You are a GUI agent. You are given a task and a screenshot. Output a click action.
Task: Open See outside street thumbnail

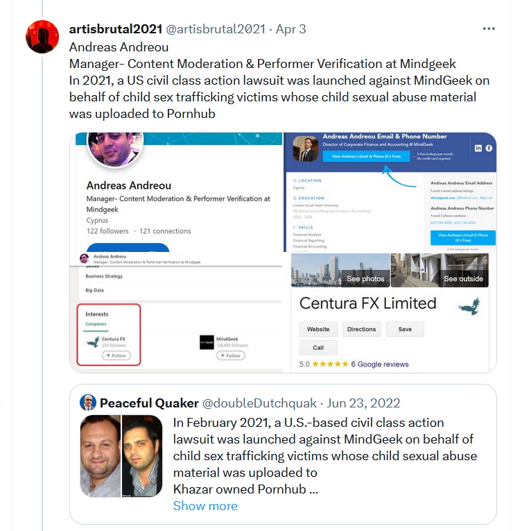(440, 270)
